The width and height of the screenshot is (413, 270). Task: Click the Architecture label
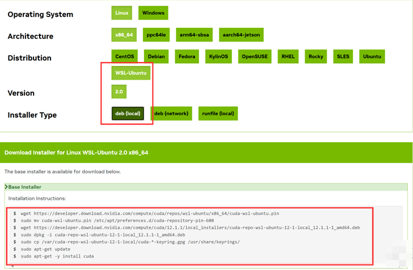(x=31, y=36)
